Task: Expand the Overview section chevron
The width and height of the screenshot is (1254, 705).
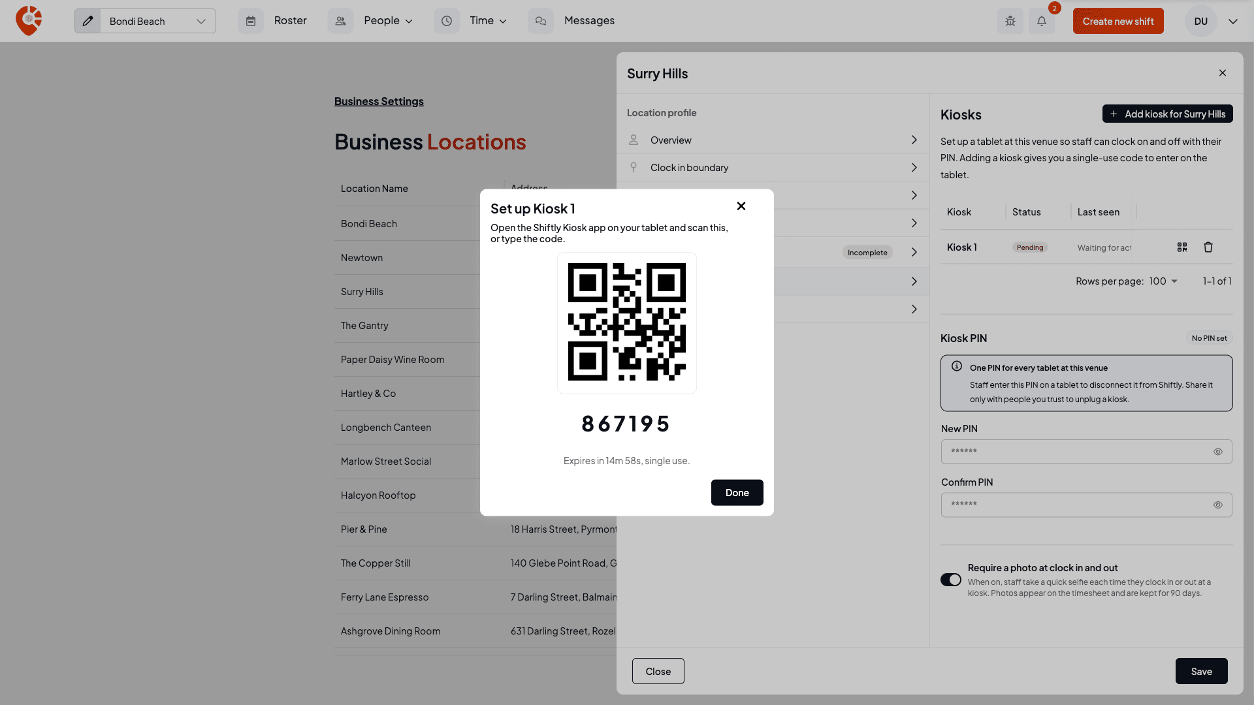Action: coord(914,140)
